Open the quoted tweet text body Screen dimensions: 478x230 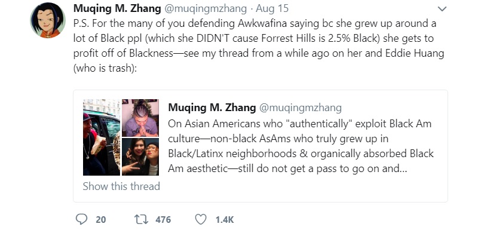[x=301, y=146]
